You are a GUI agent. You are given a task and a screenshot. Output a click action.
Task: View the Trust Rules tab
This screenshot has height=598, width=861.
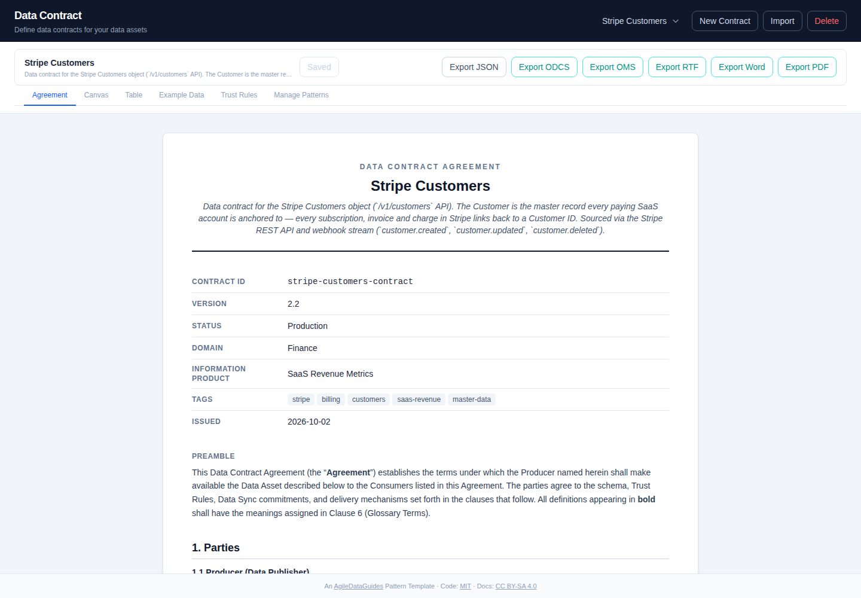coord(239,95)
